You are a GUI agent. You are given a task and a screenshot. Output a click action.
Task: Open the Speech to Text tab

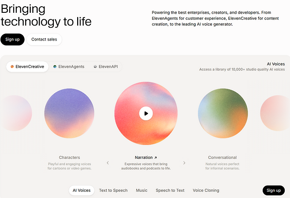click(x=170, y=191)
